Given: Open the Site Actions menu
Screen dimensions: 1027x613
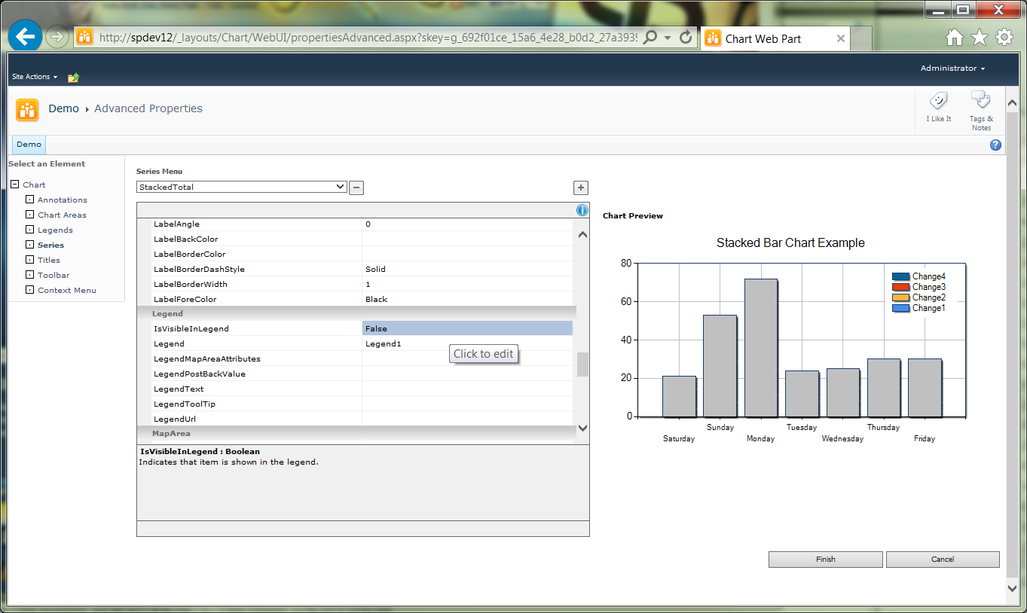Looking at the screenshot, I should [35, 77].
